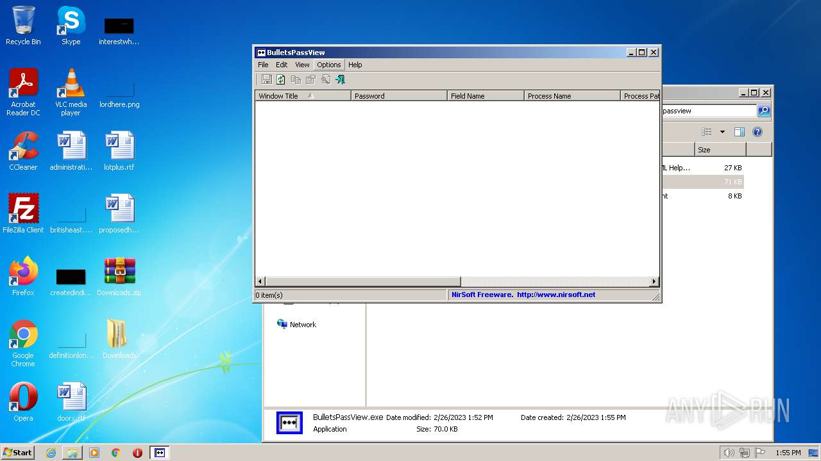Open the File menu
The width and height of the screenshot is (821, 461).
[263, 65]
